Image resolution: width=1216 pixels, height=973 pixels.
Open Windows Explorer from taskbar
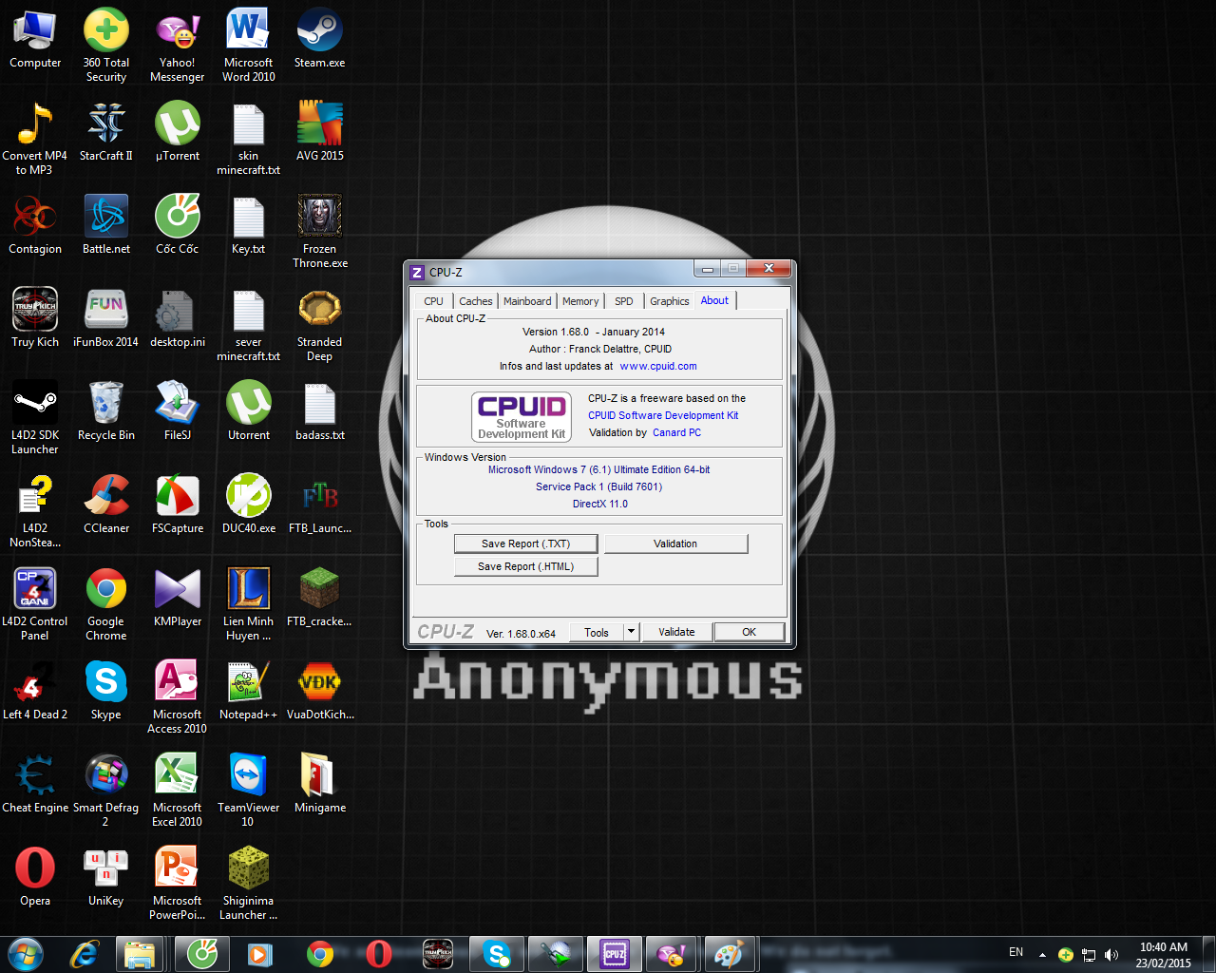tap(141, 953)
